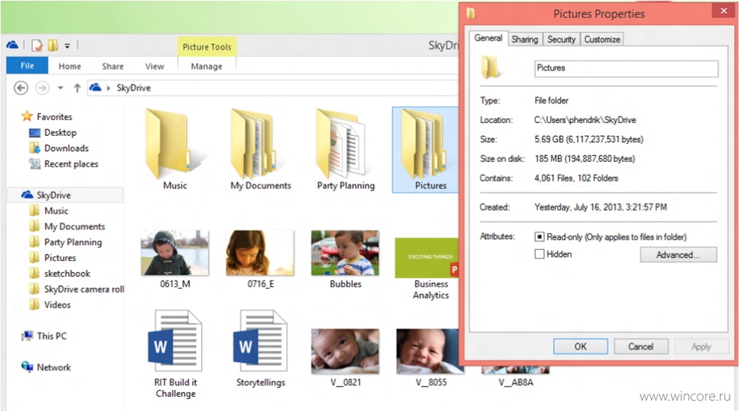Open Downloads from Favorites

pyautogui.click(x=59, y=148)
